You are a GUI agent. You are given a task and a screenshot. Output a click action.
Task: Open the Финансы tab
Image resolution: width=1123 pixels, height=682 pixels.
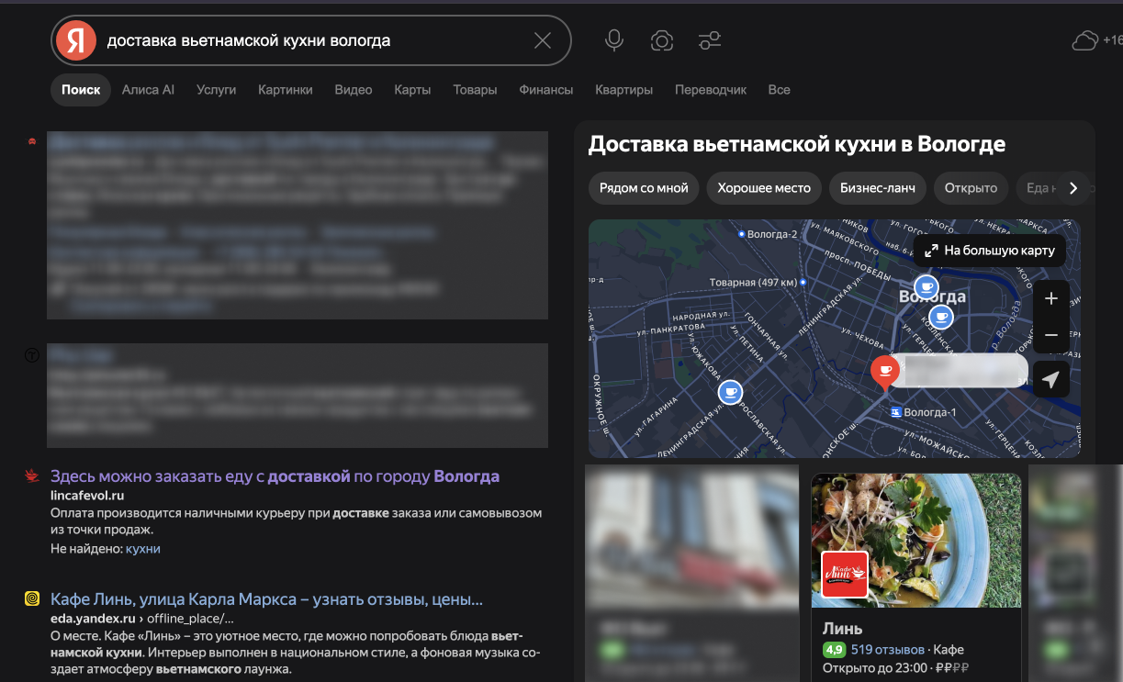546,90
